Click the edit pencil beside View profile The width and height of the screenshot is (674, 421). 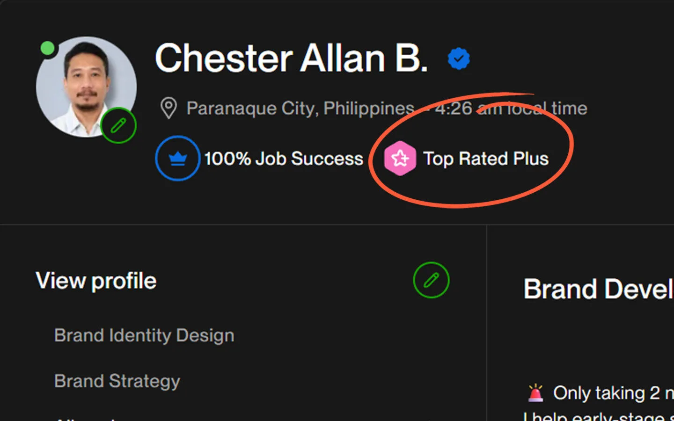click(x=431, y=279)
